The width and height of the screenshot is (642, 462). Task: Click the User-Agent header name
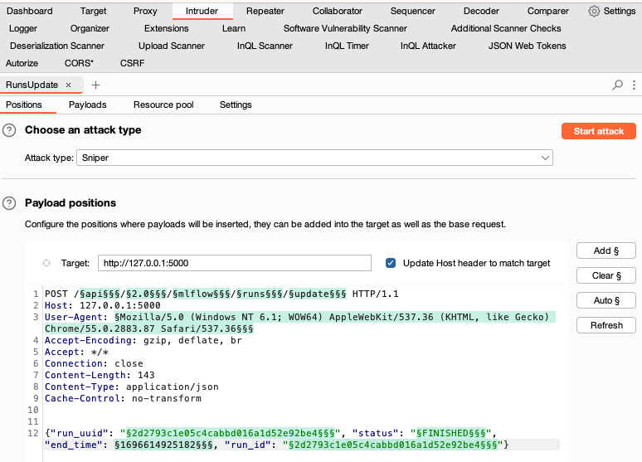[x=74, y=317]
